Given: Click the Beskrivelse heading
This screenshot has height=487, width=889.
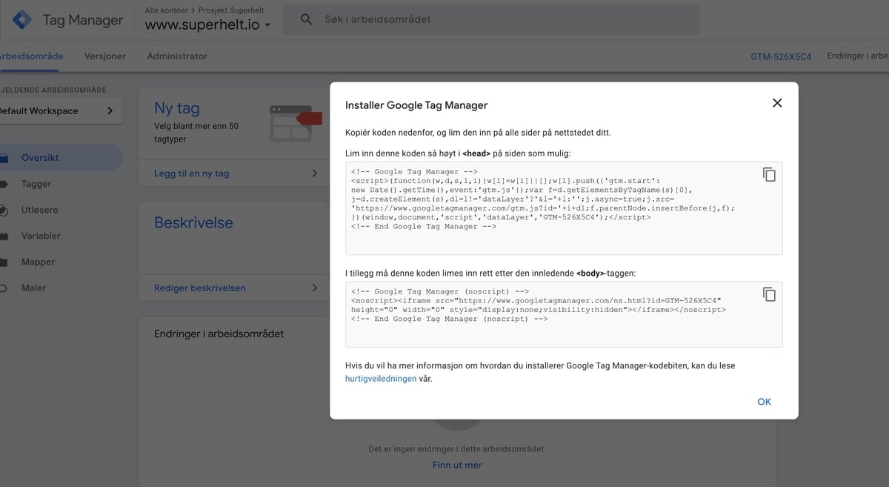Looking at the screenshot, I should pyautogui.click(x=193, y=222).
